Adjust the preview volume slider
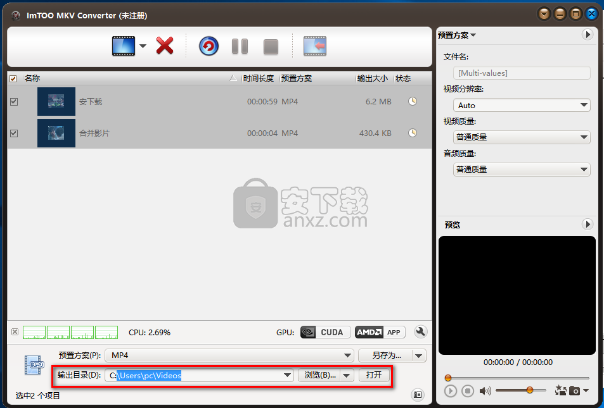The height and width of the screenshot is (408, 604). tap(521, 390)
